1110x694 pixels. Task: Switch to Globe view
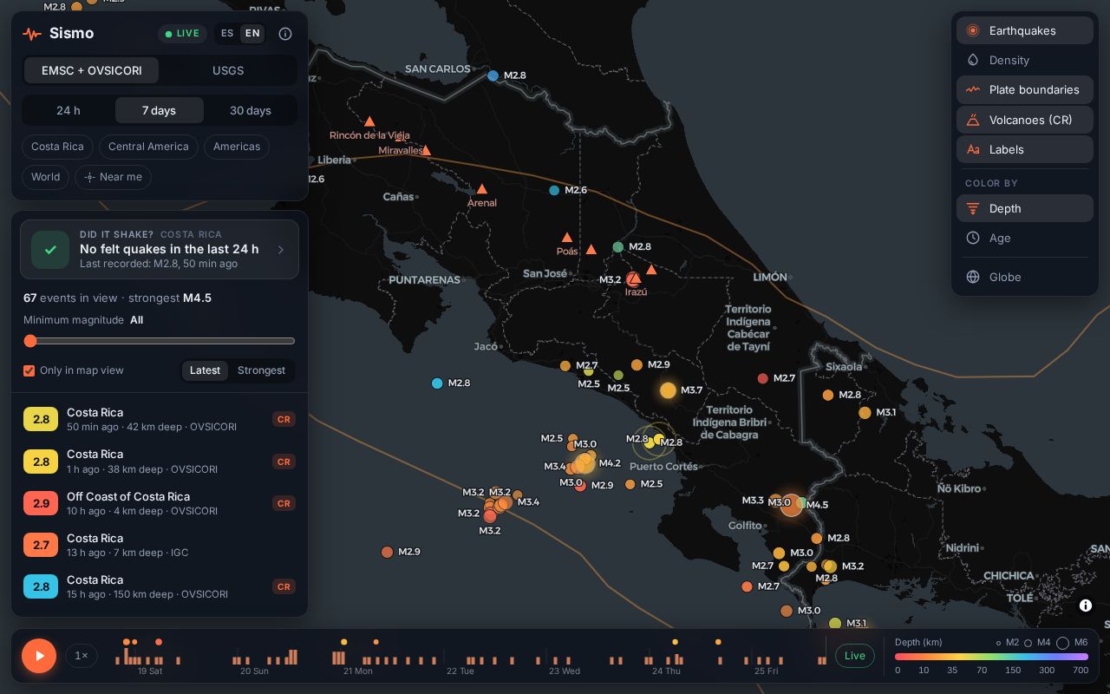point(1024,277)
